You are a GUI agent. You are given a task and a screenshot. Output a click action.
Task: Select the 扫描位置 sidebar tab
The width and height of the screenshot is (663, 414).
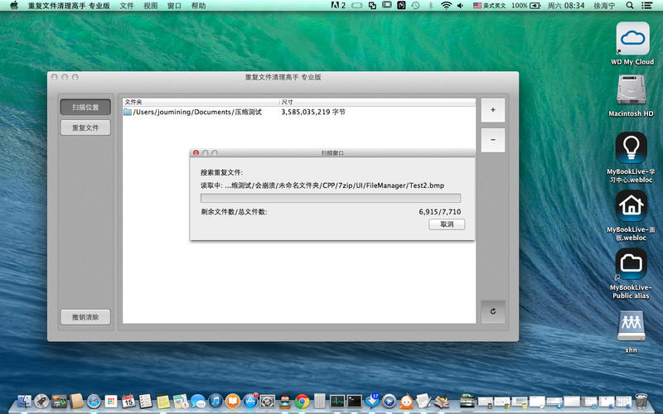pos(85,108)
